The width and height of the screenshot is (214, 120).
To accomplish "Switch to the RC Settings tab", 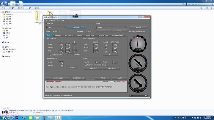I will click(x=69, y=35).
